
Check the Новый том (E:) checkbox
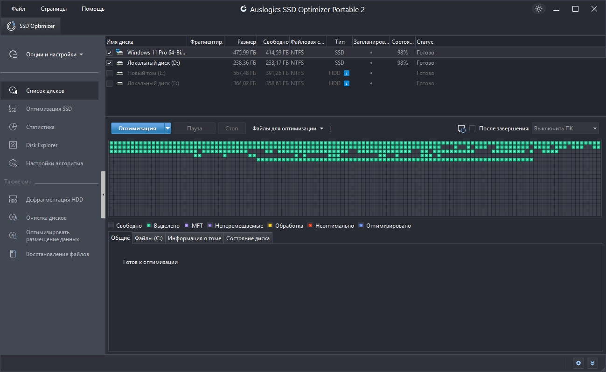coord(109,73)
